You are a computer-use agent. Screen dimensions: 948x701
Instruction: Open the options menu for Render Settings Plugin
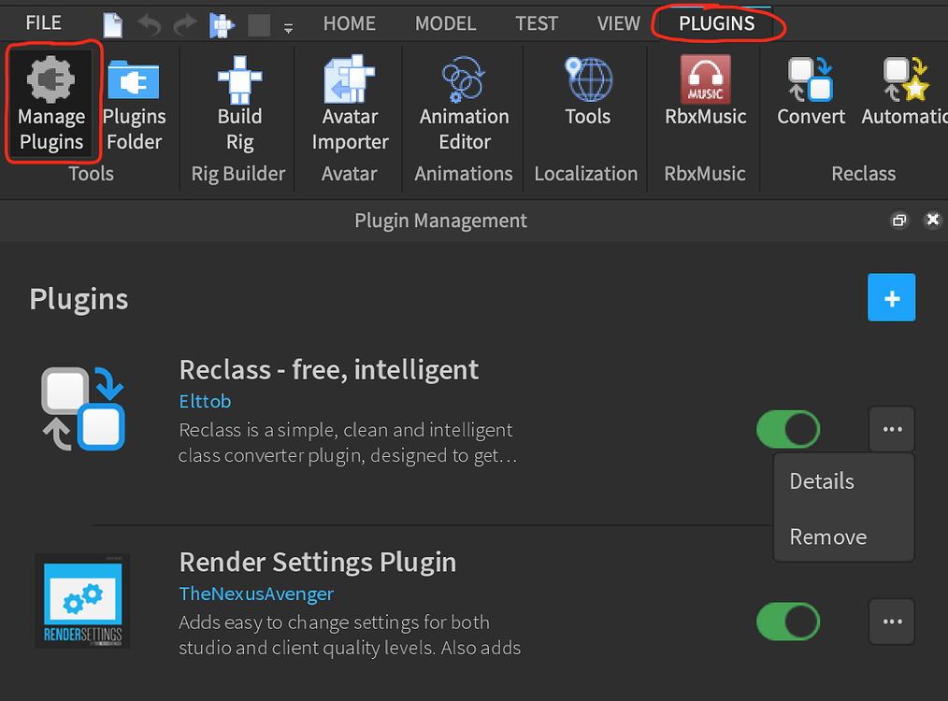tap(891, 622)
